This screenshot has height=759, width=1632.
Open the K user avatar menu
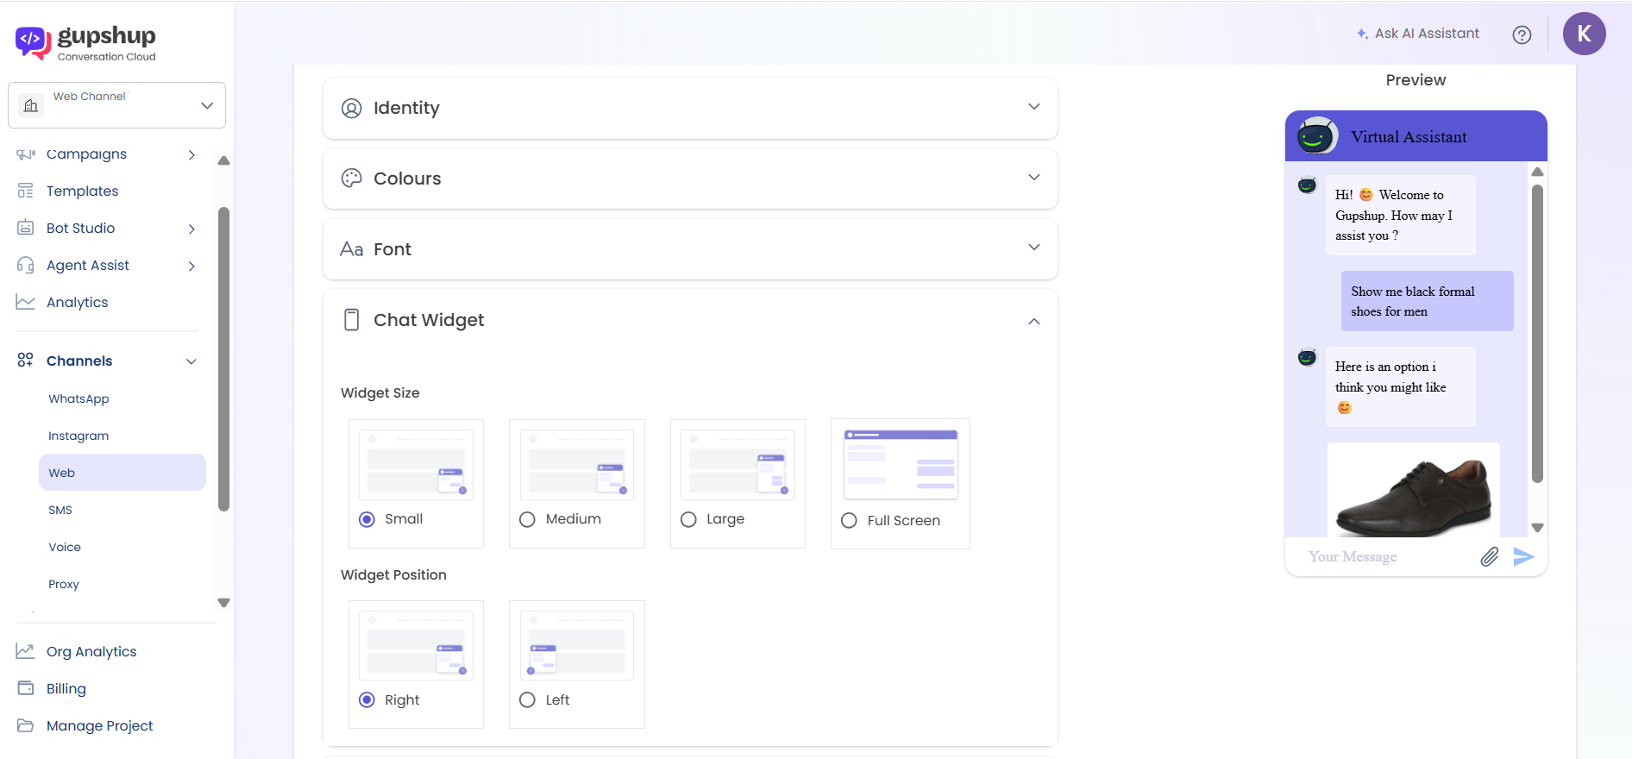[x=1584, y=34]
